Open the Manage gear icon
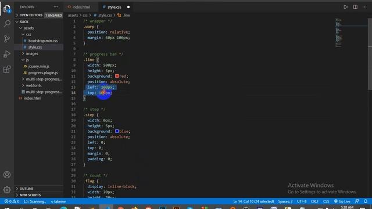372x209 pixels. click(x=7, y=190)
